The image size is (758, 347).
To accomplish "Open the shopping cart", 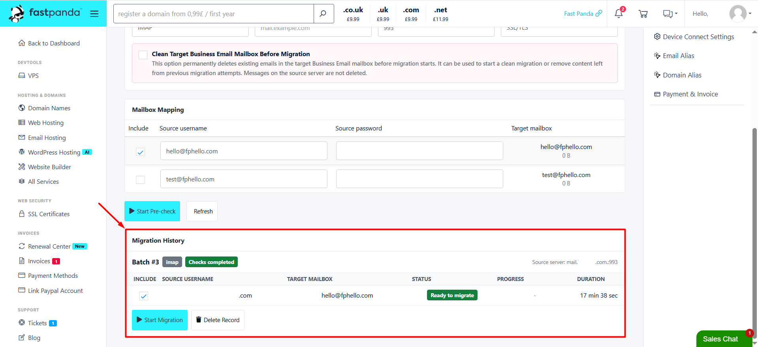I will [x=643, y=14].
